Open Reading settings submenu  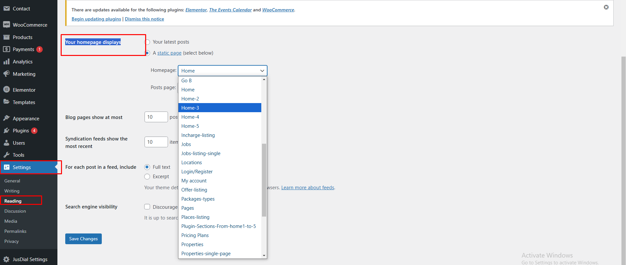13,201
